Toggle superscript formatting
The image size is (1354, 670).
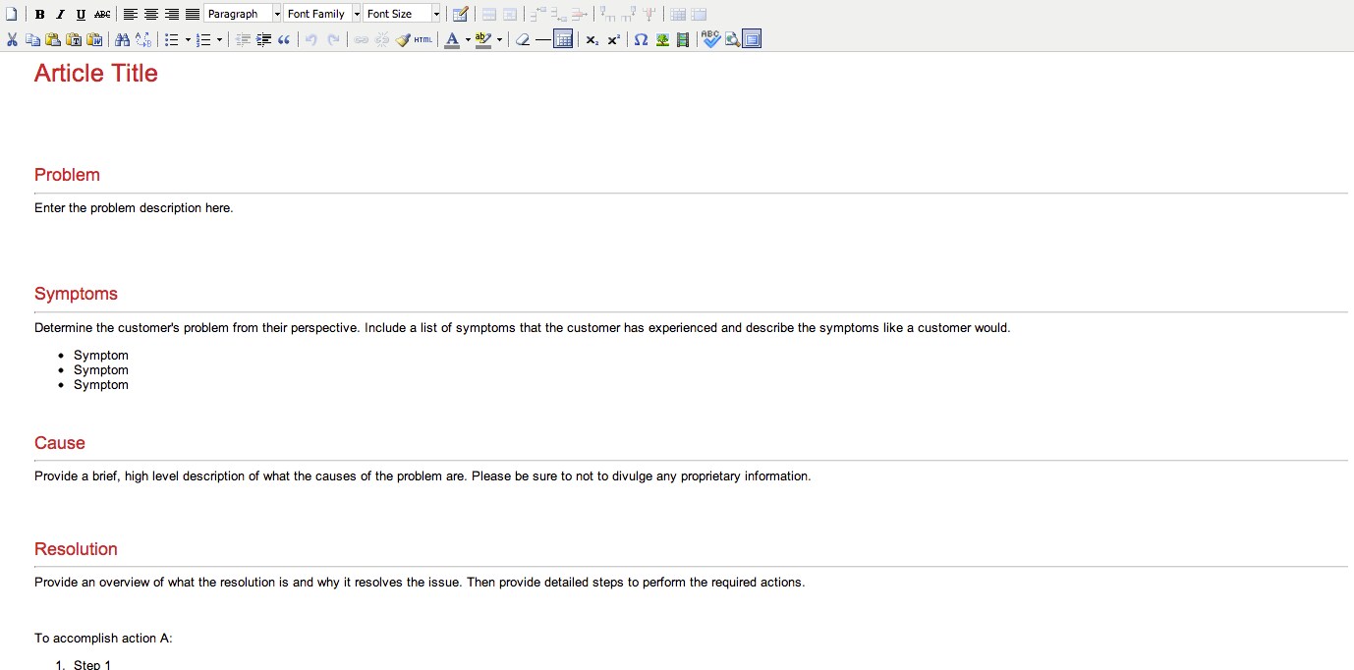click(x=614, y=39)
